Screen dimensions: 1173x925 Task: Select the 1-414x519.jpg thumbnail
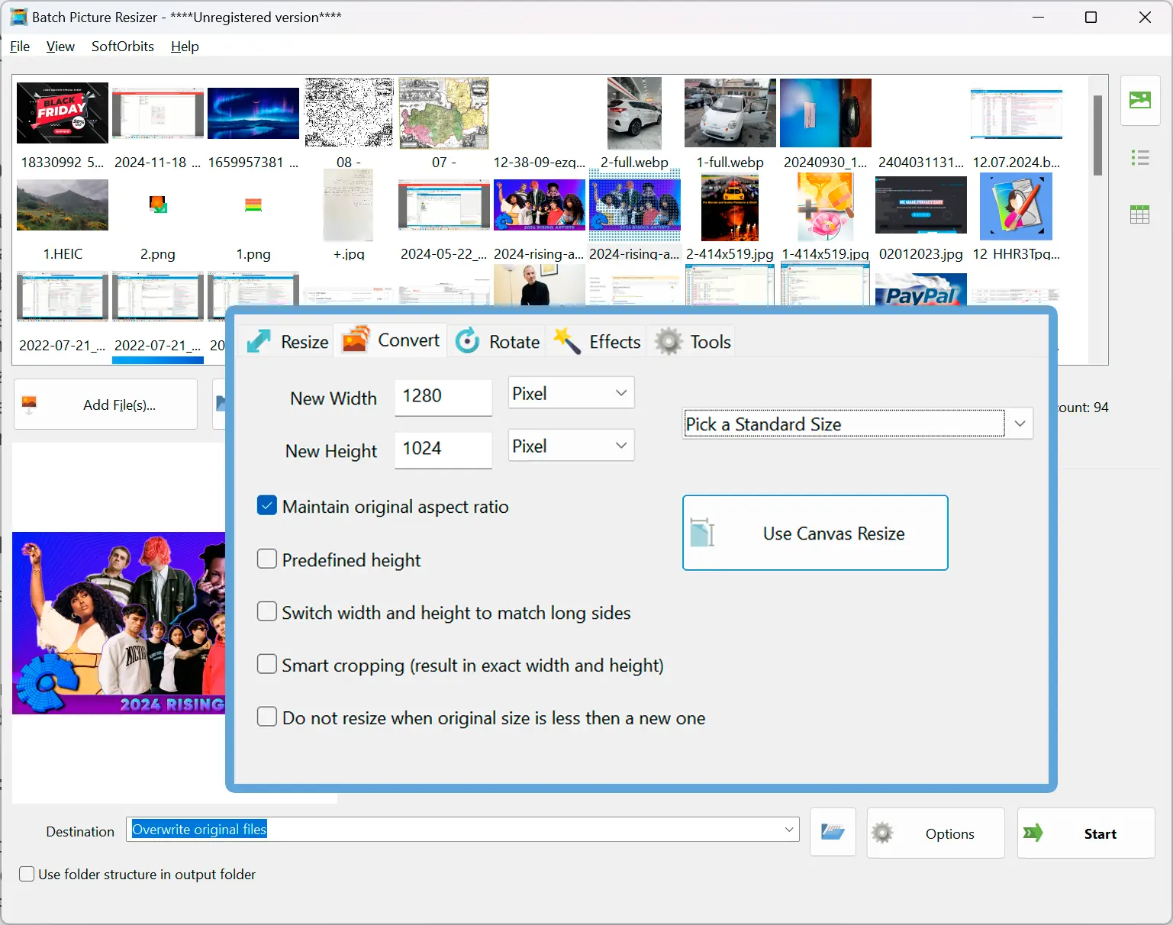pyautogui.click(x=826, y=207)
